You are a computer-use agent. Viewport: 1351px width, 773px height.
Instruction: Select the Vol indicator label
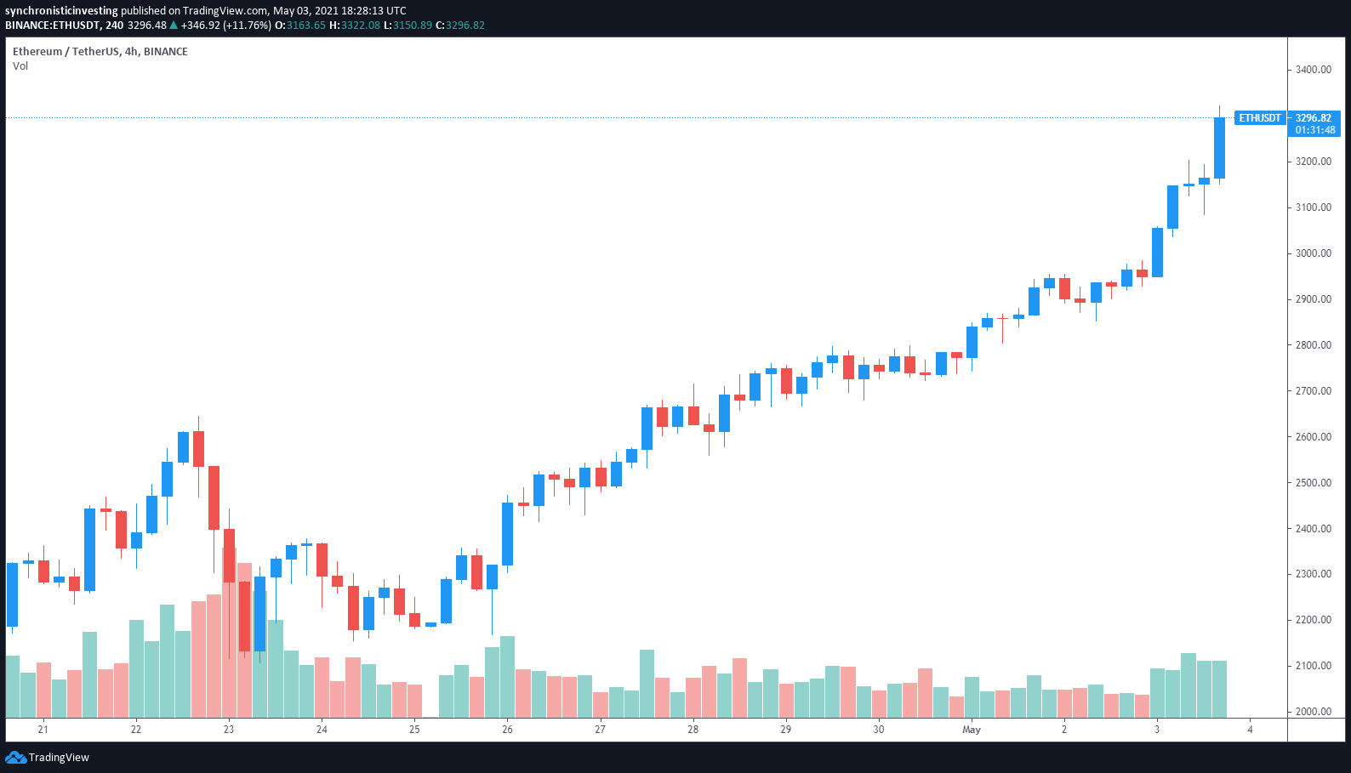(20, 66)
